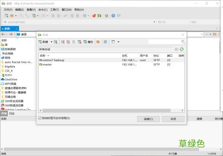Click the paste icon in sessions dialog
This screenshot has height=156, width=223.
point(74,42)
